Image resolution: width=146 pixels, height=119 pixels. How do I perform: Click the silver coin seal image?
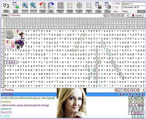click(x=9, y=34)
